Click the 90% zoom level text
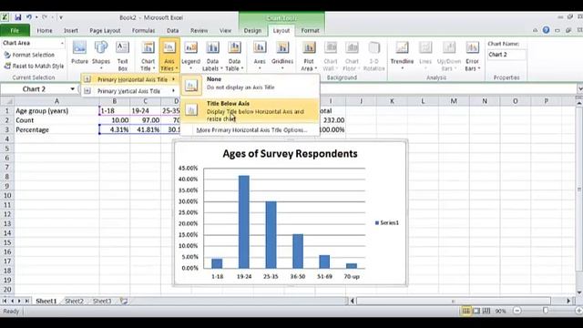The image size is (583, 328). pos(500,311)
